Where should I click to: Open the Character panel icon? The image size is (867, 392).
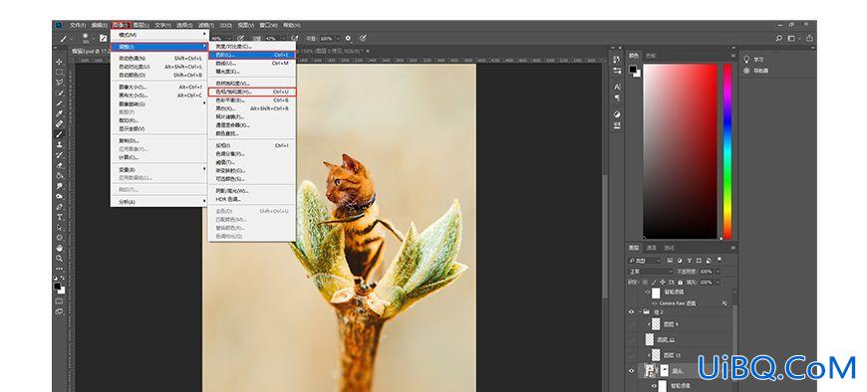coord(617,87)
